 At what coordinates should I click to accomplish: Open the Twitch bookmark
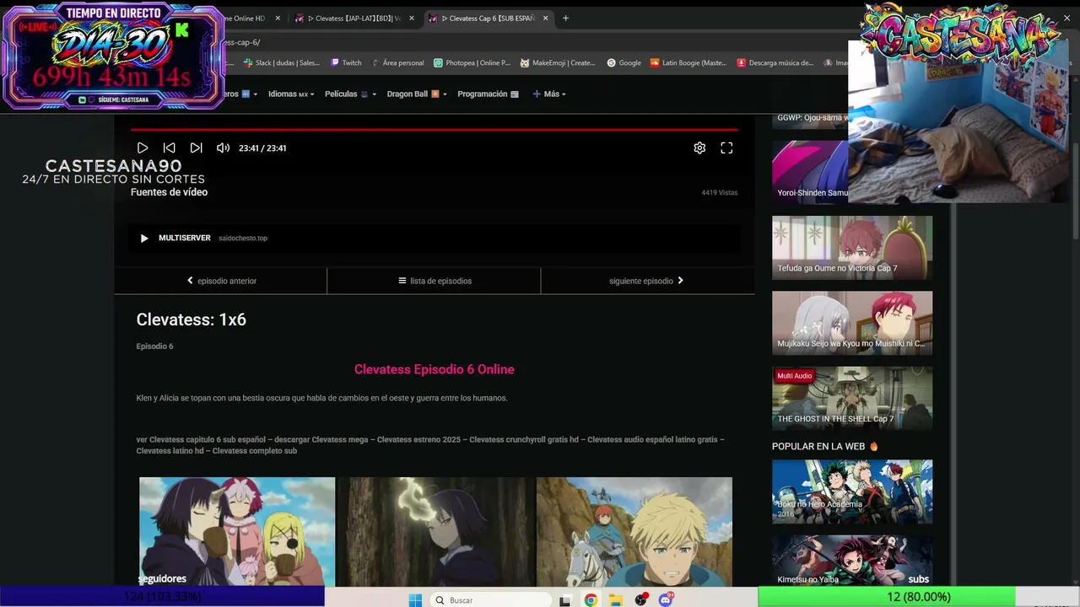click(x=346, y=62)
